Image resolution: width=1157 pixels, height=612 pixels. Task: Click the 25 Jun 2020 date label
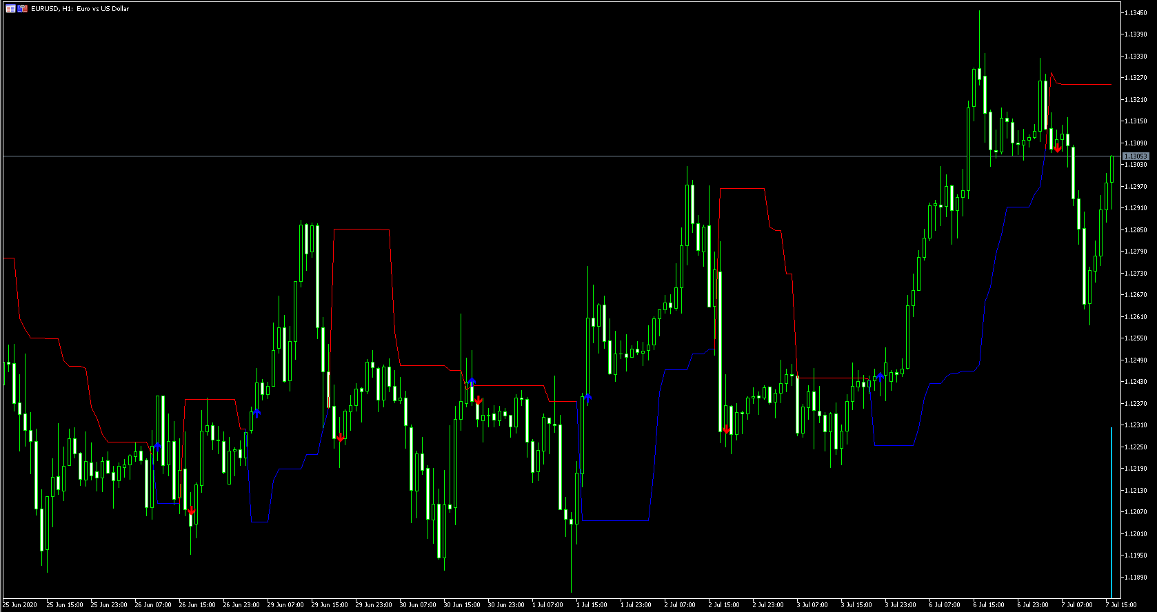click(20, 605)
